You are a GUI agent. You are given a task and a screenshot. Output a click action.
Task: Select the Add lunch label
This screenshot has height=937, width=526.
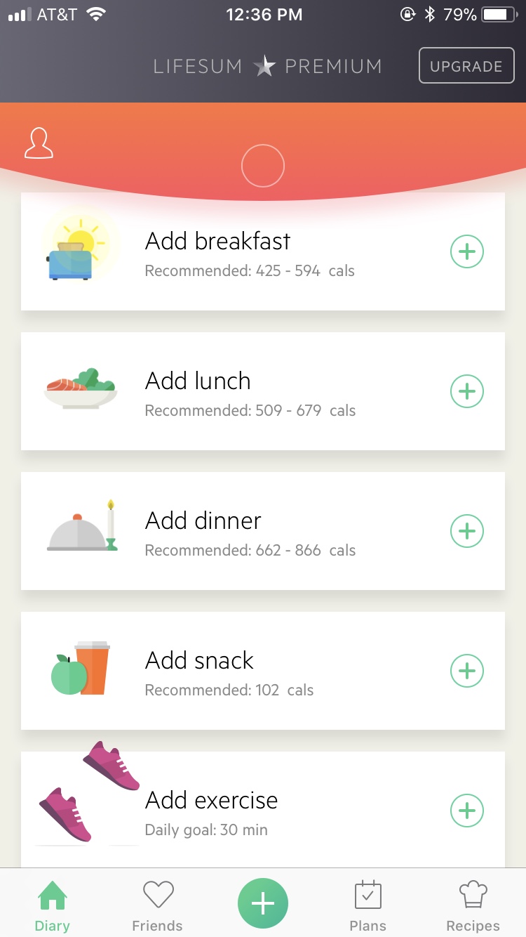click(198, 381)
